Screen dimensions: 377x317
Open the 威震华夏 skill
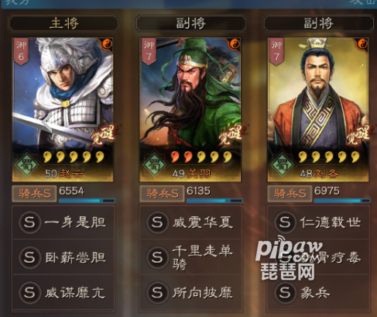[x=191, y=222]
